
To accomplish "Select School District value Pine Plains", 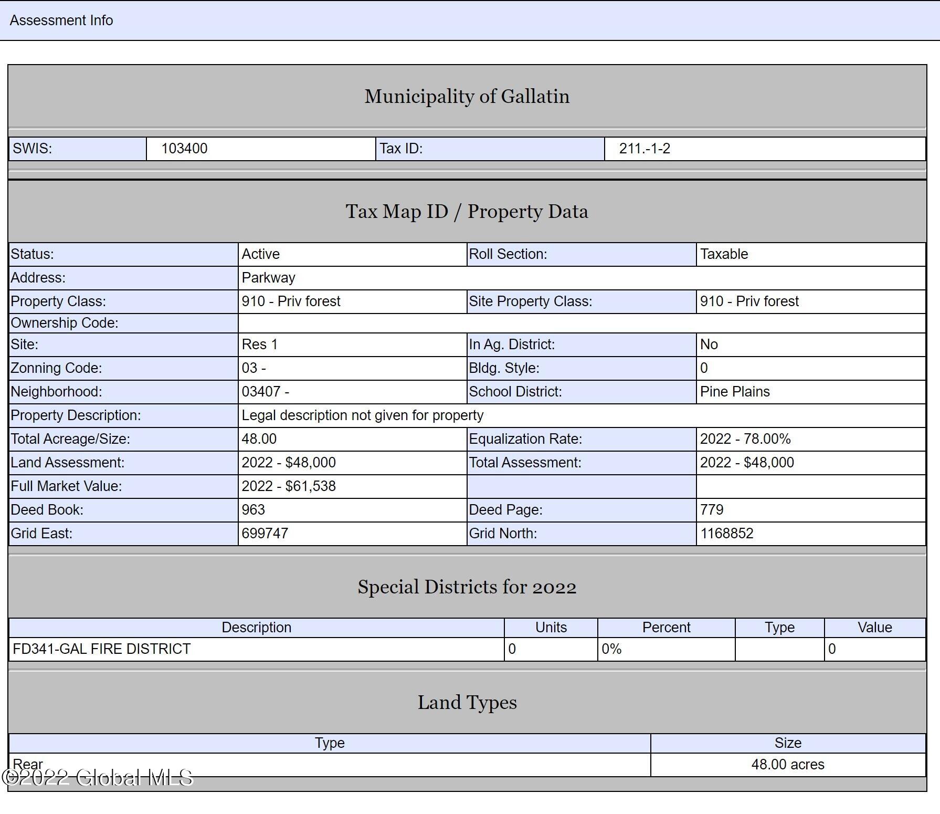I will [x=735, y=392].
